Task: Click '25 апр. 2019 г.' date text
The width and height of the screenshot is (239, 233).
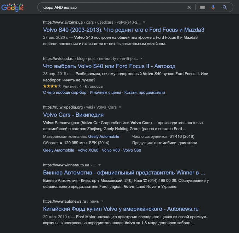Action: [x=56, y=74]
